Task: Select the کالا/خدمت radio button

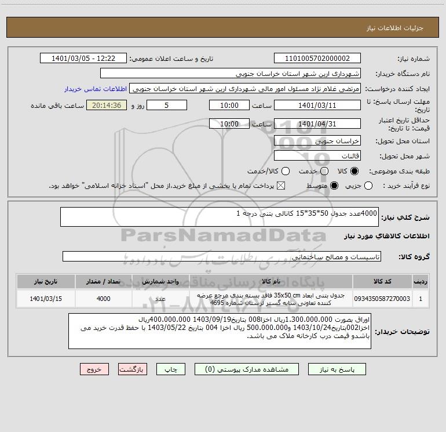Action: (286, 171)
